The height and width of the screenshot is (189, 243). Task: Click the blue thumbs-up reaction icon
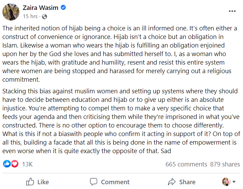(x=7, y=164)
